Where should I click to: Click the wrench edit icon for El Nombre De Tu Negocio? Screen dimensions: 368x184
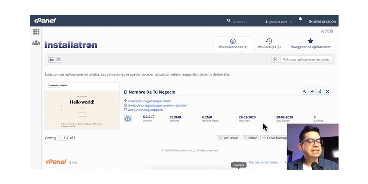[x=304, y=92]
